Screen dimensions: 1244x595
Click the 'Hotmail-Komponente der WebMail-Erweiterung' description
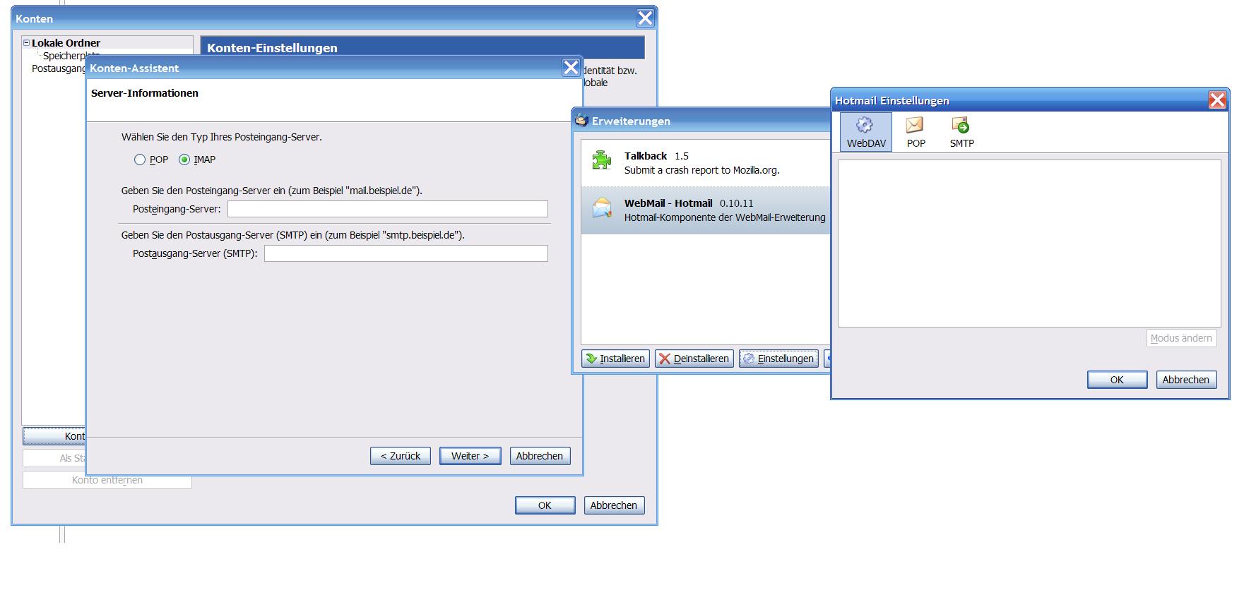[x=725, y=217]
